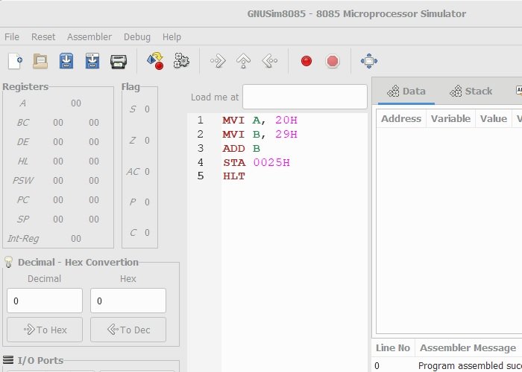The width and height of the screenshot is (522, 372).
Task: Click the To Dec button
Action: [x=128, y=330]
